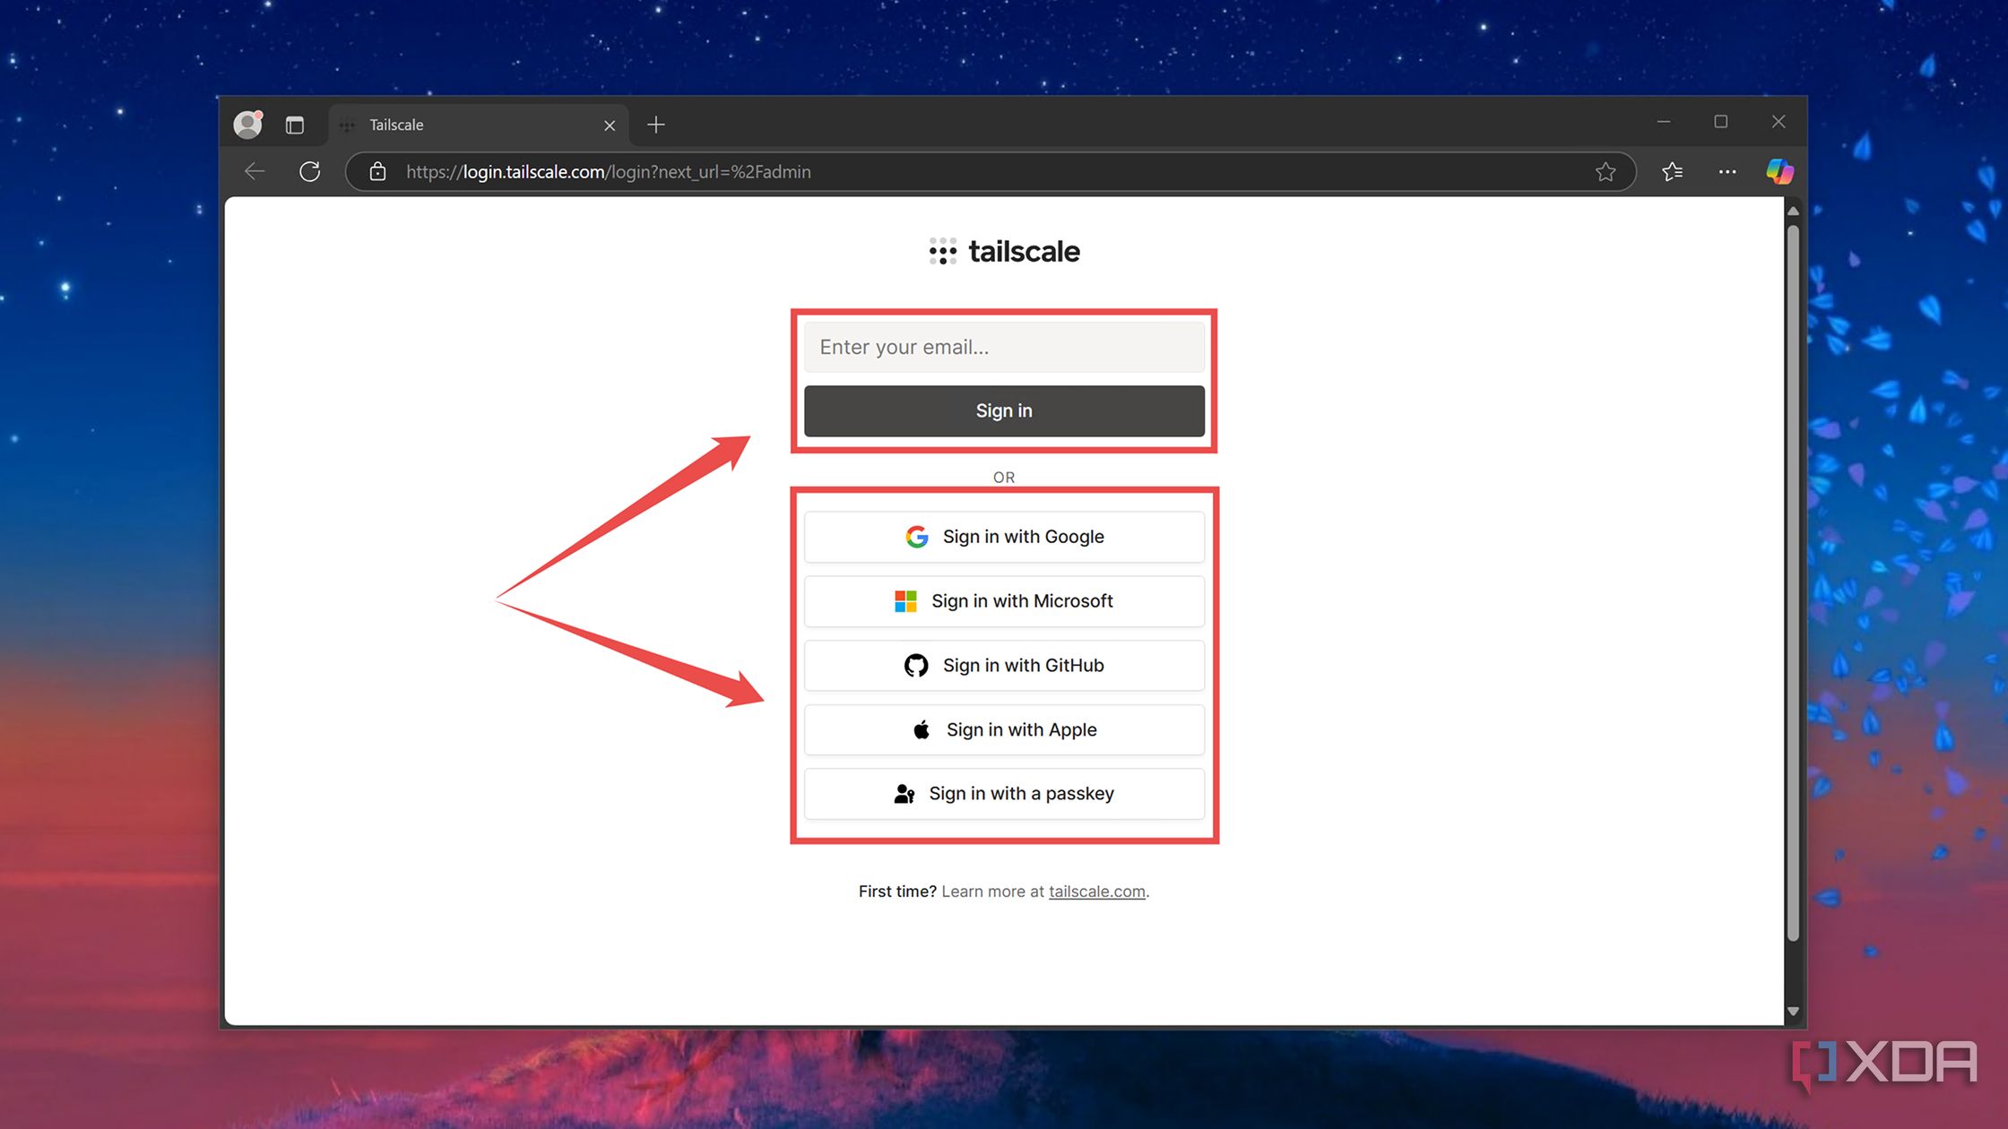
Task: Click the back navigation arrow
Action: tap(254, 171)
